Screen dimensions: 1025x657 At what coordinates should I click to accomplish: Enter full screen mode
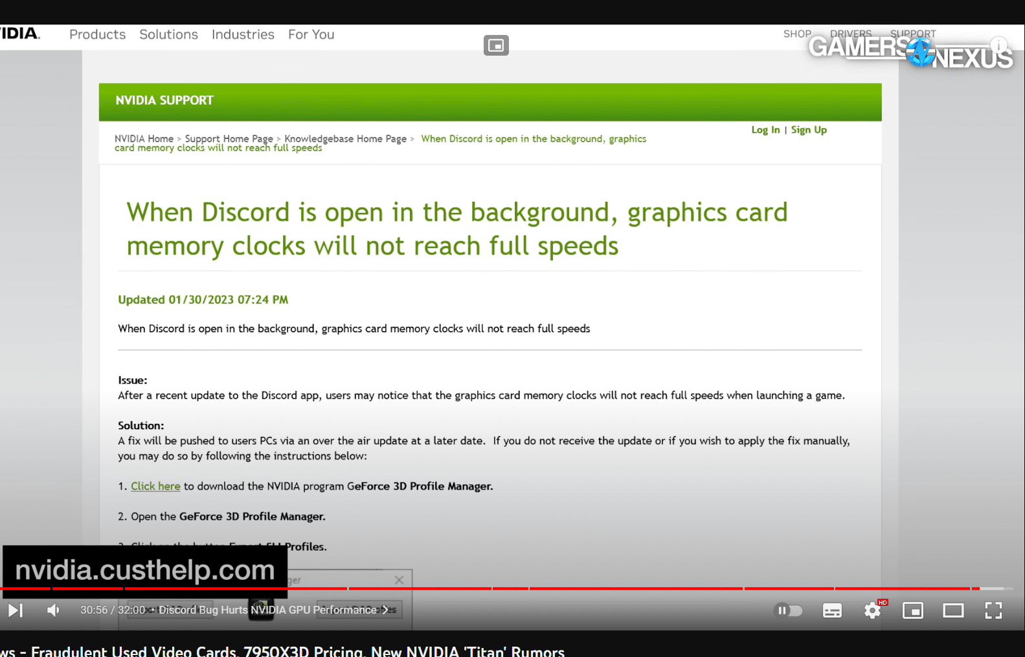(993, 610)
